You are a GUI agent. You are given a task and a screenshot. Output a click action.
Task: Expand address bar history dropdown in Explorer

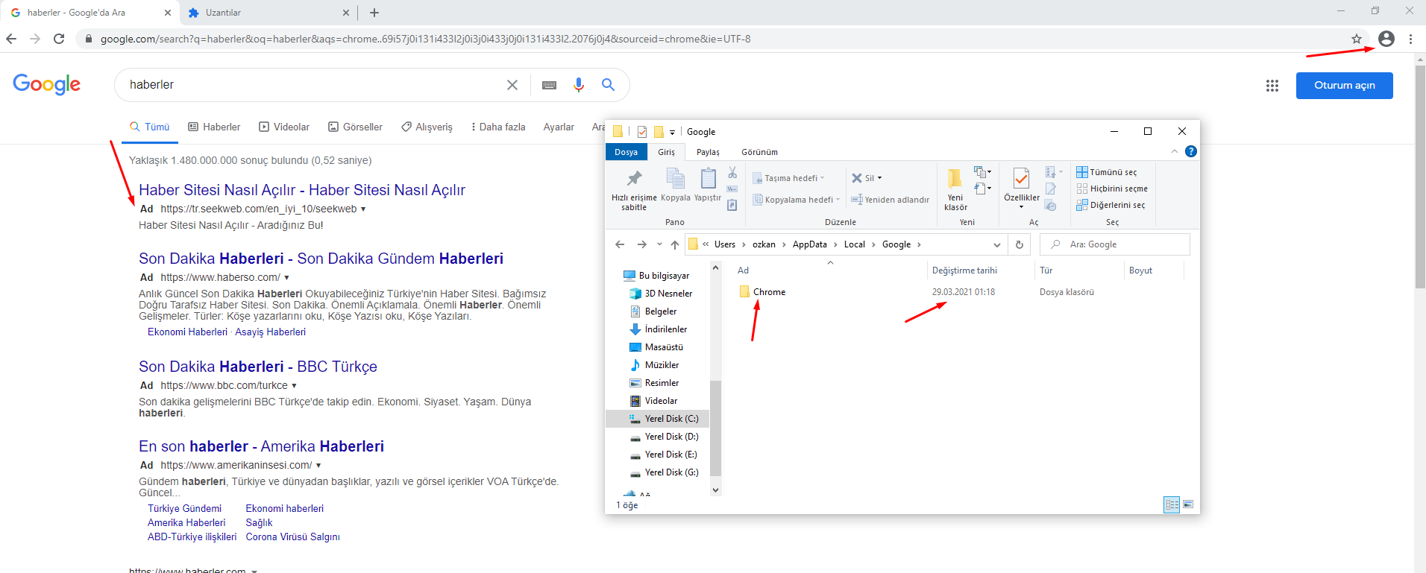[997, 244]
